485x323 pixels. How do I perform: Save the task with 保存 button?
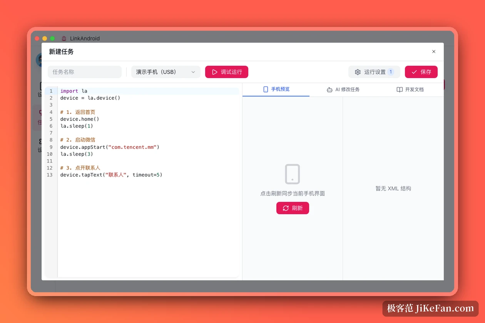(421, 72)
